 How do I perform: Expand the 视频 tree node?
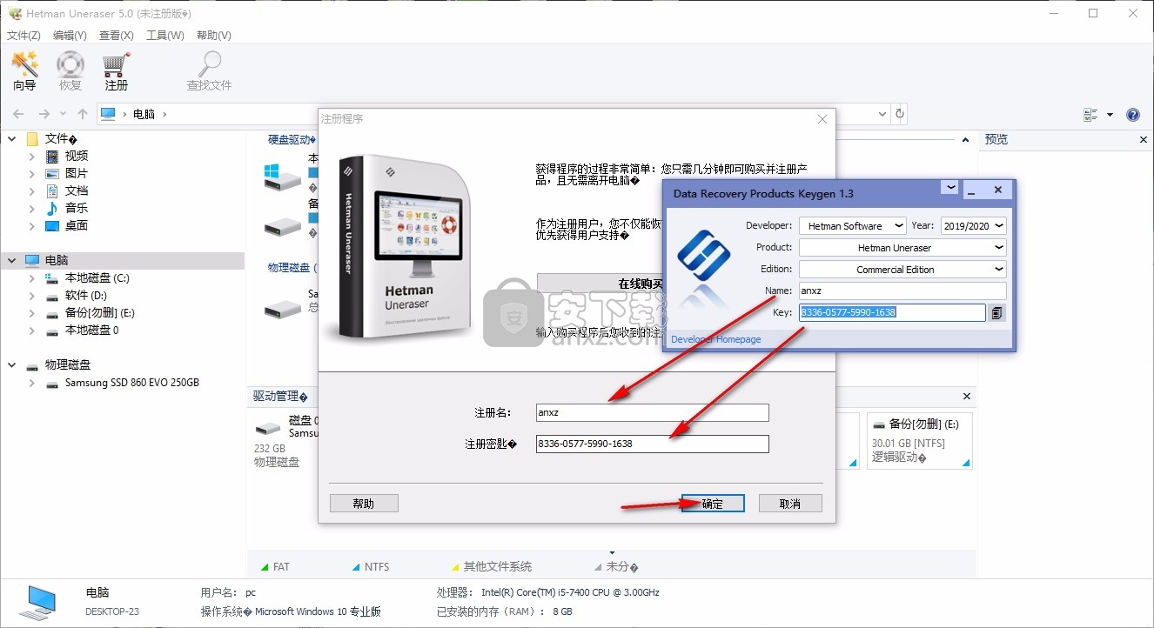click(x=32, y=156)
